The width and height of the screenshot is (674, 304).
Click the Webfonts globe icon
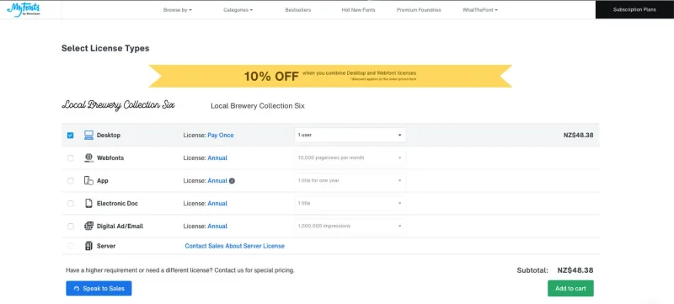[x=88, y=158]
